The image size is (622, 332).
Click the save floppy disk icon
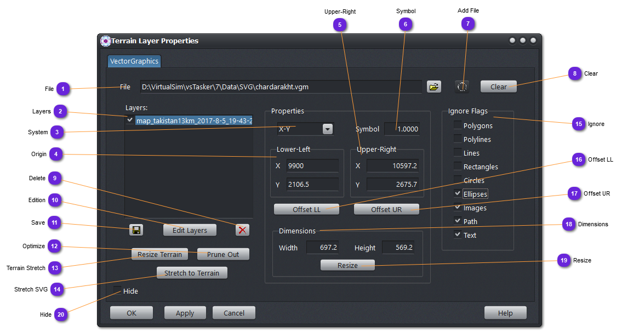[136, 230]
